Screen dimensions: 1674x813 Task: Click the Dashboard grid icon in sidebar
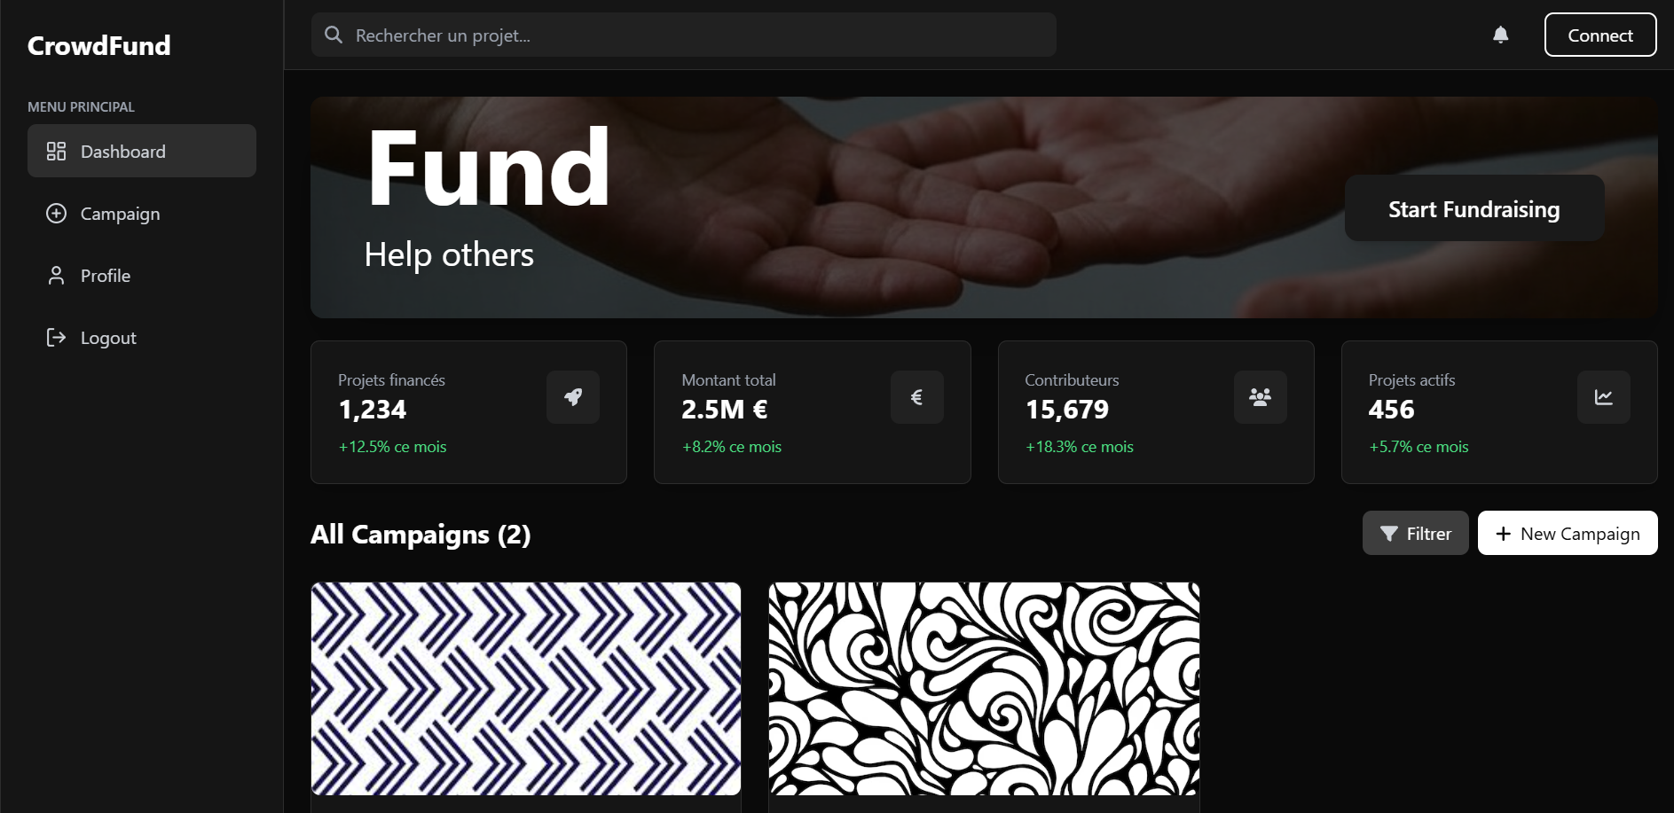pyautogui.click(x=56, y=152)
